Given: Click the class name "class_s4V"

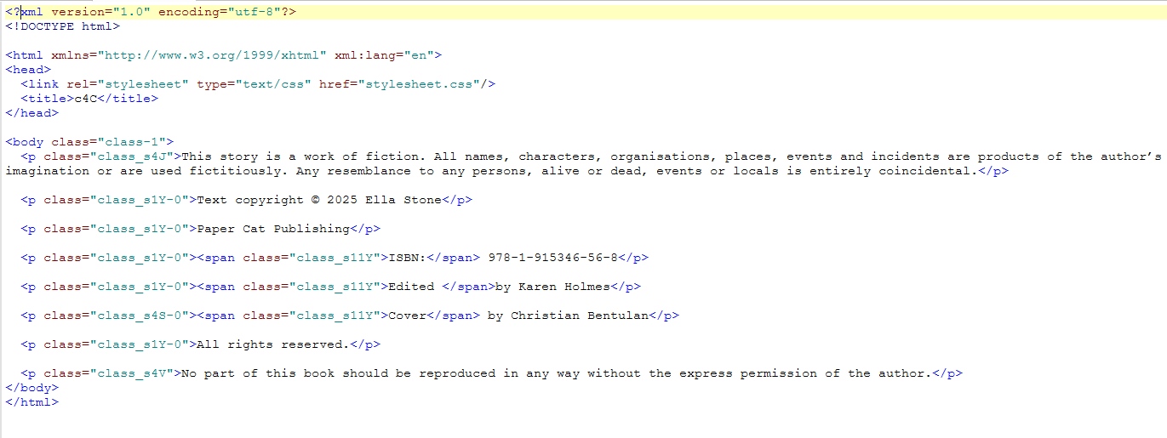Looking at the screenshot, I should (x=131, y=373).
